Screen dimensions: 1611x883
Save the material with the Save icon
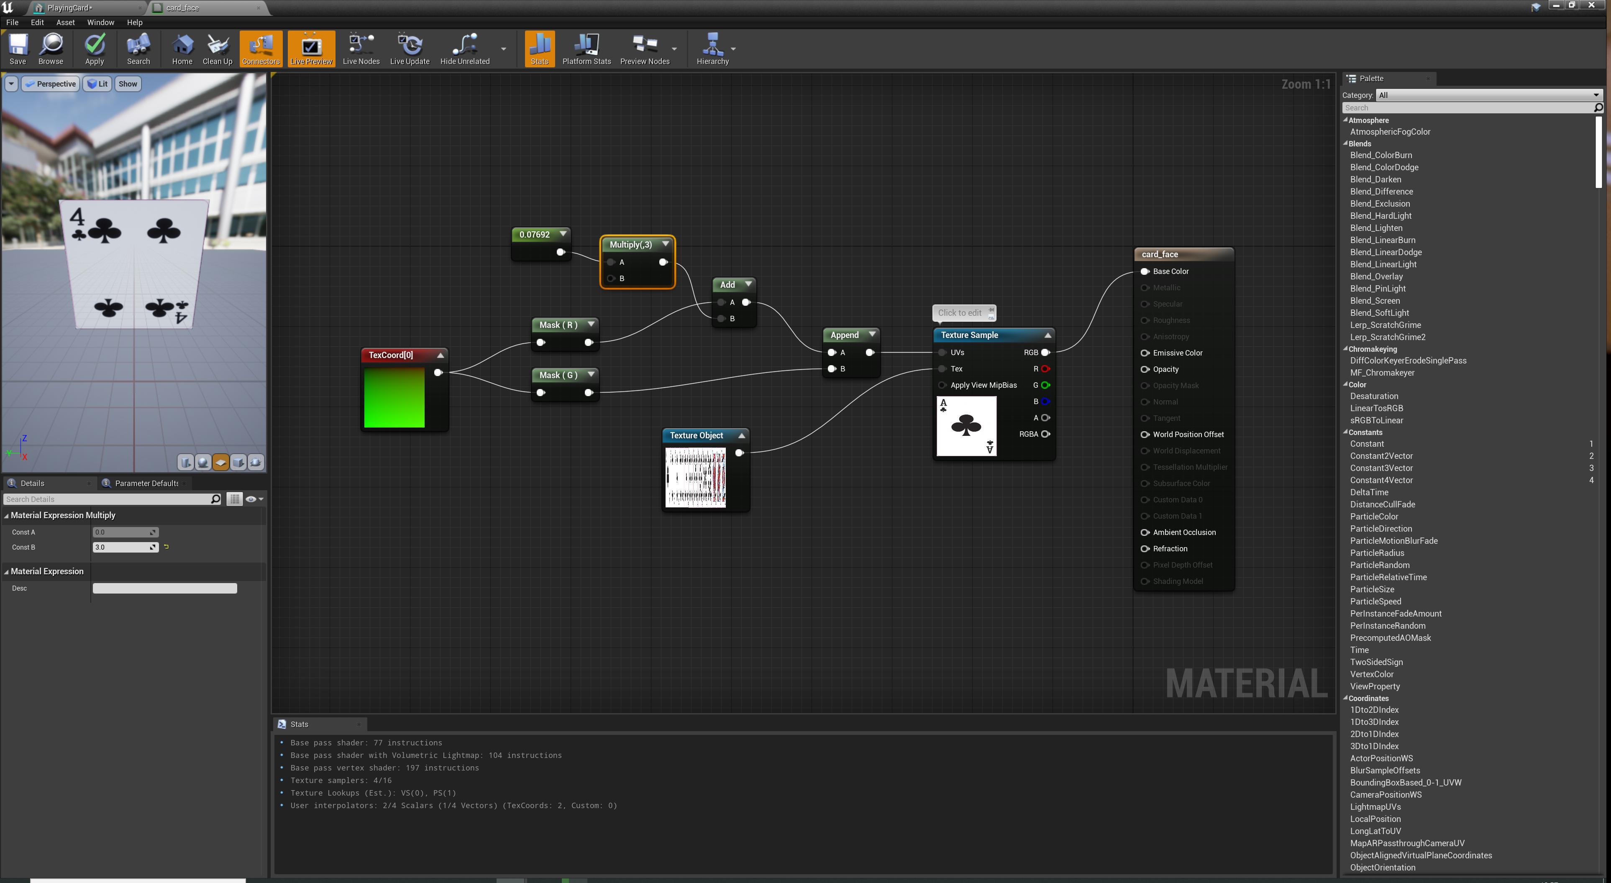click(x=18, y=48)
